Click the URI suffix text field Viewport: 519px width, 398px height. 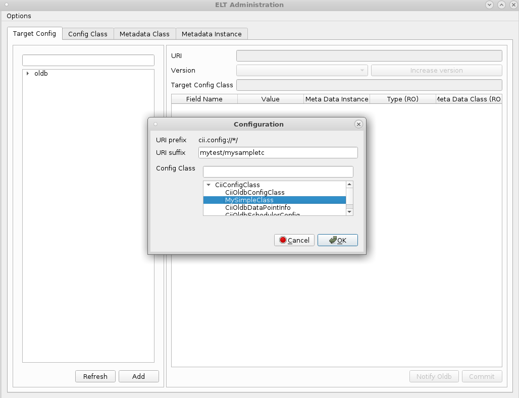[278, 153]
